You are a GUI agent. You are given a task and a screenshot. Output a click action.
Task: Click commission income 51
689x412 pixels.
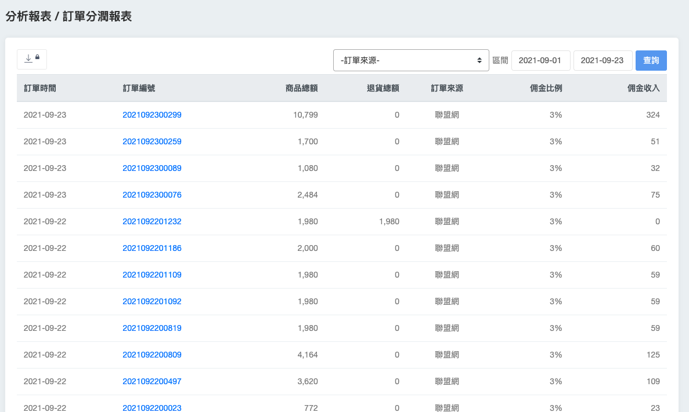coord(655,142)
